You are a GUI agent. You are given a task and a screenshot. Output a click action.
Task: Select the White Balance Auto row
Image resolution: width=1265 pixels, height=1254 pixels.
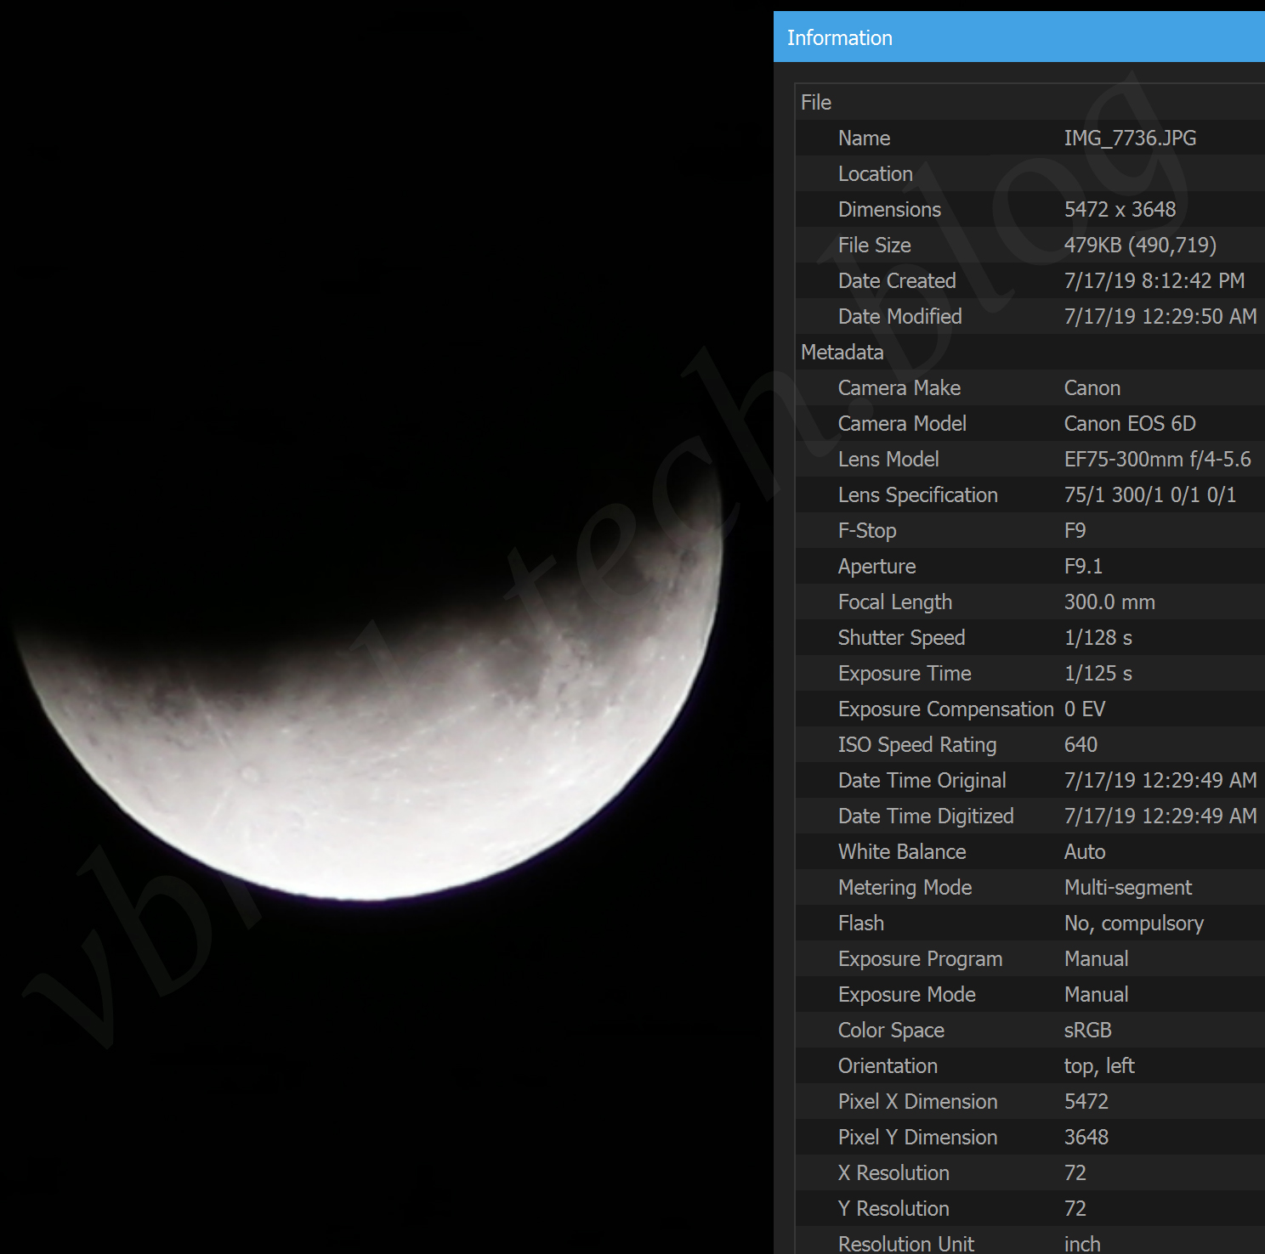1029,852
